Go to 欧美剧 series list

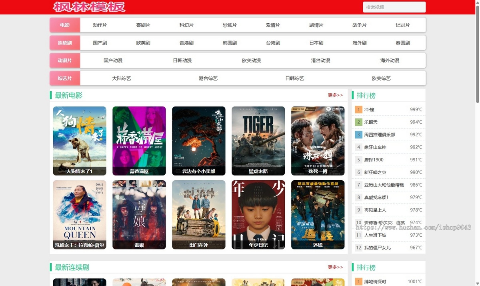tap(143, 42)
